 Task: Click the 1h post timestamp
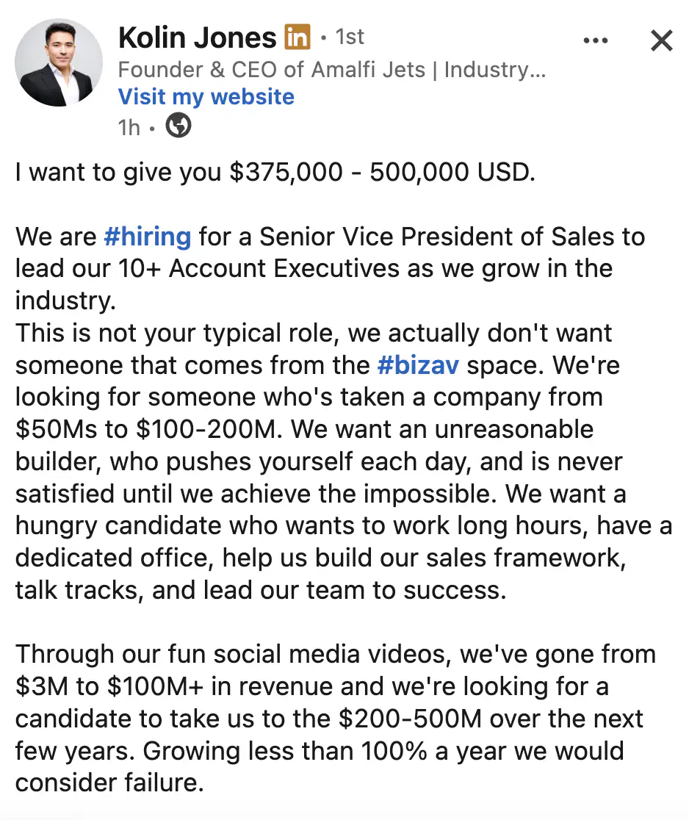tap(129, 127)
